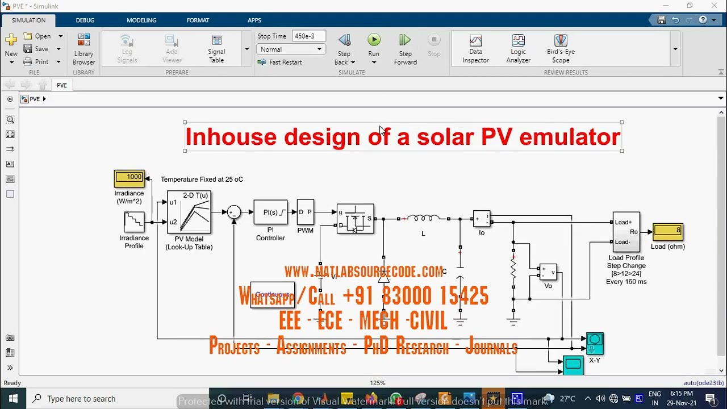Click the Windows Start button
The height and width of the screenshot is (409, 727).
pyautogui.click(x=13, y=399)
